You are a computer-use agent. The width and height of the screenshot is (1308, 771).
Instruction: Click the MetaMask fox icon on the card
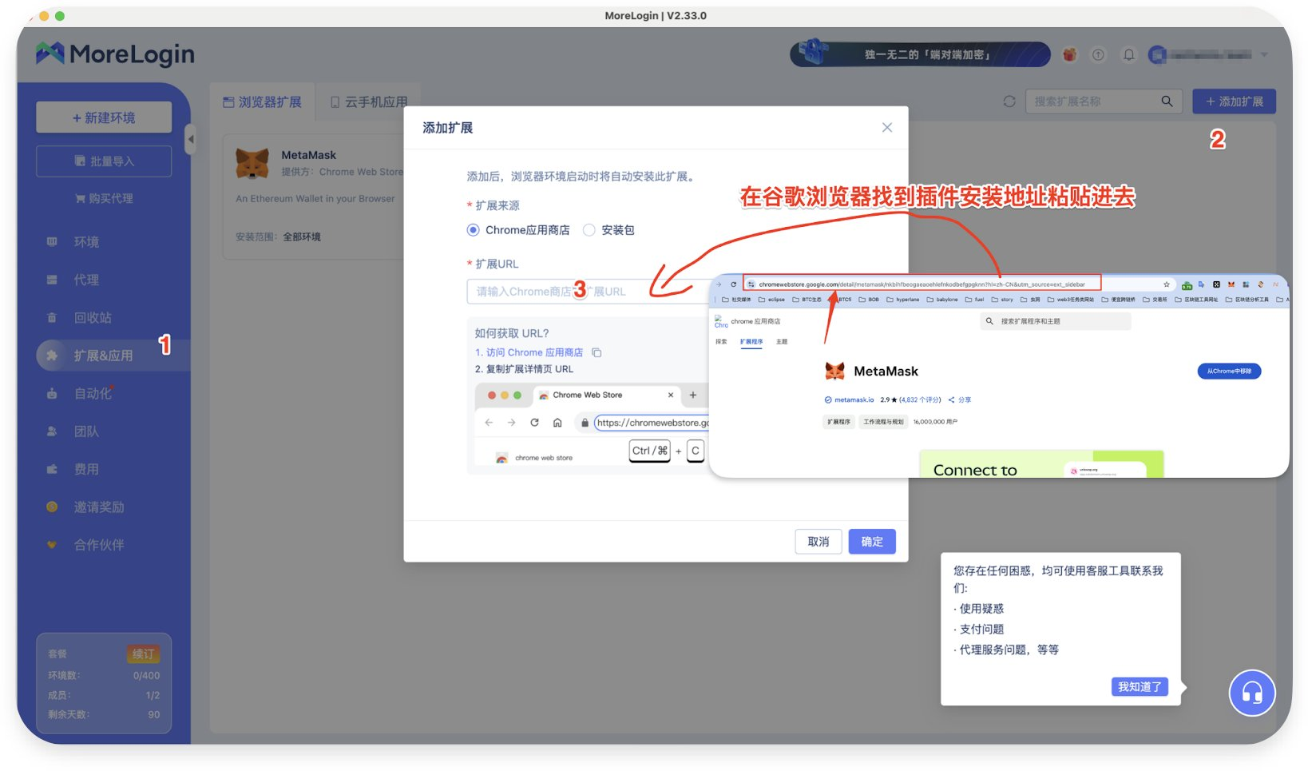(x=252, y=164)
